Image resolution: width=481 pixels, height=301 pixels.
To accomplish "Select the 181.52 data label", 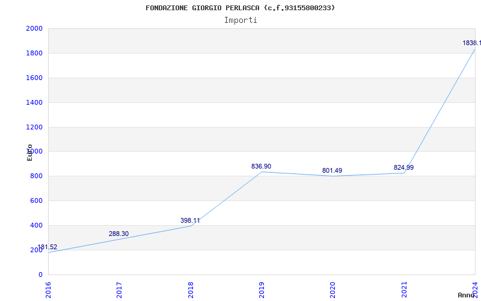I will 47,247.
